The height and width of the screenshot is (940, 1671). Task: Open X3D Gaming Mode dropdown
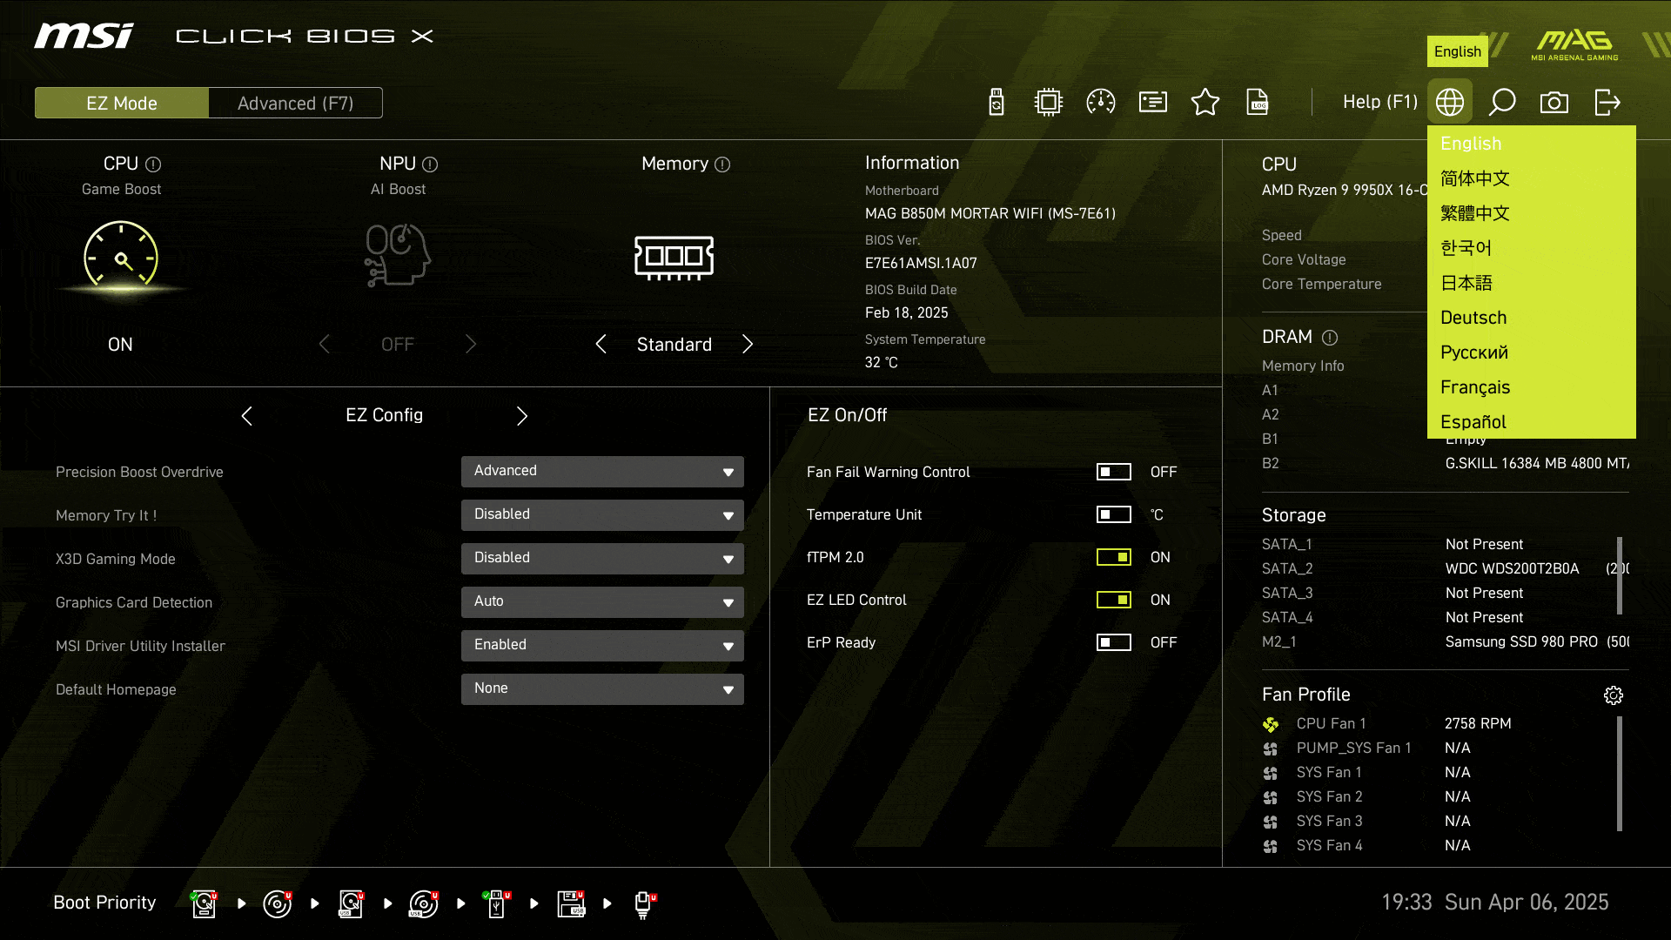click(x=602, y=559)
